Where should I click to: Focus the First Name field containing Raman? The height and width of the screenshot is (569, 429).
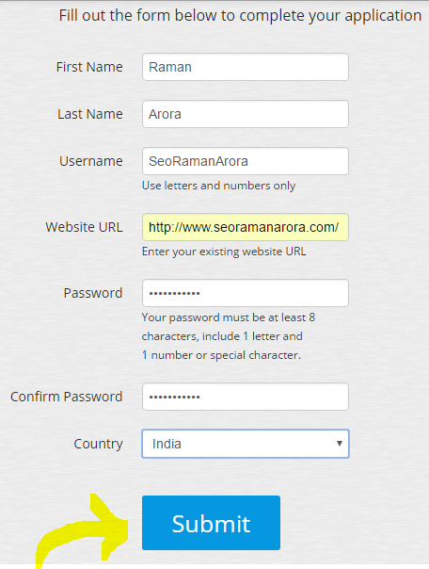tap(246, 67)
